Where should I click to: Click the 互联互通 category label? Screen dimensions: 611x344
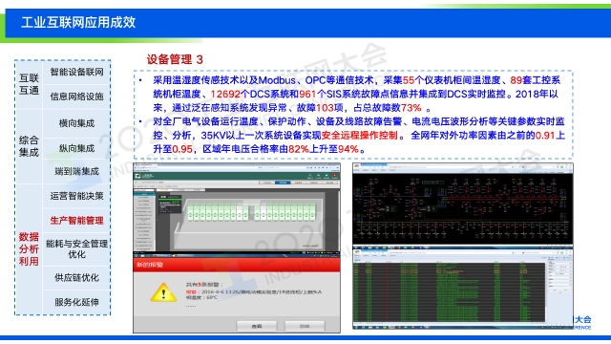[30, 84]
